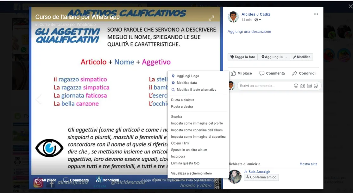Open the emoji picker in comment box

click(296, 86)
